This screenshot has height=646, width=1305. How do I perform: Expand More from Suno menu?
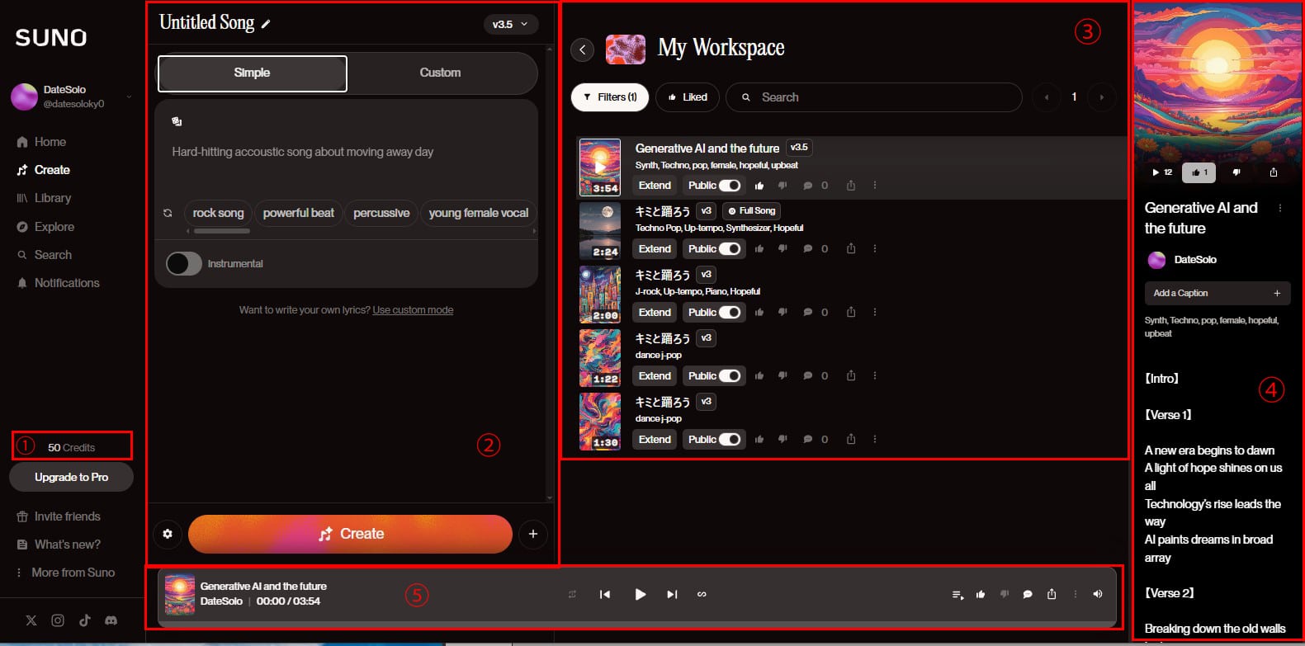pos(65,573)
